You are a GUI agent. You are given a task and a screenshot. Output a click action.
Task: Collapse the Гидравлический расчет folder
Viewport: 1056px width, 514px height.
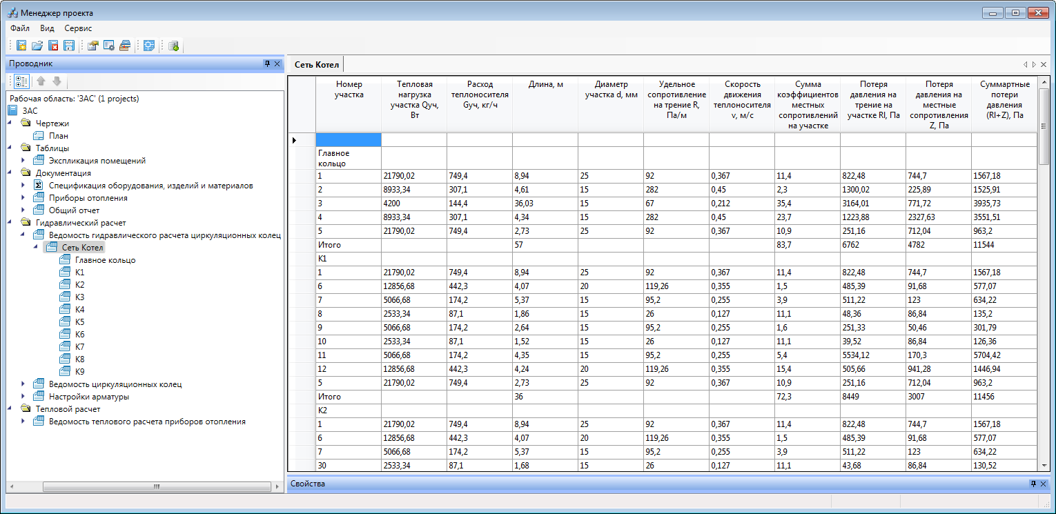(10, 223)
